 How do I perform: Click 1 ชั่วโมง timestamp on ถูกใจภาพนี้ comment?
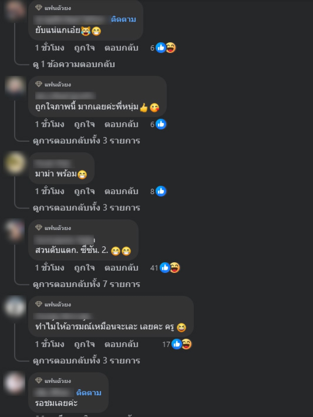tap(50, 124)
